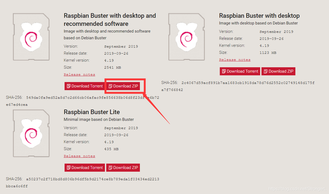Click the 1123 MB size value
This screenshot has height=194, width=329.
tap(268, 53)
